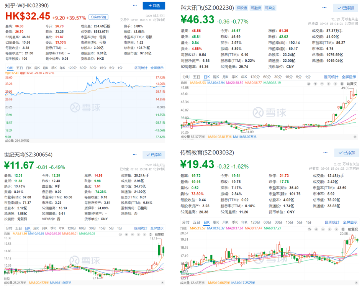Toggle 已添加 watchlist status for 传智教育

click(346, 152)
